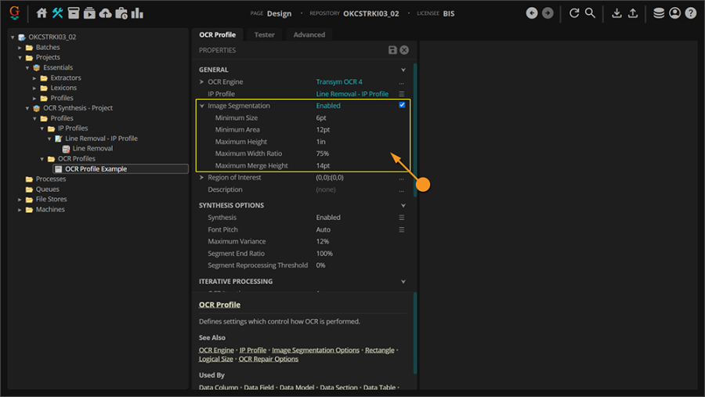Collapse the Image Segmentation property
The image size is (705, 397).
tap(202, 106)
